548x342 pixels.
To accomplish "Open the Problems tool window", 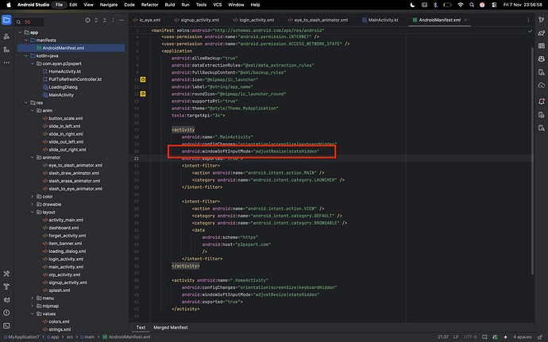I will coord(6,313).
